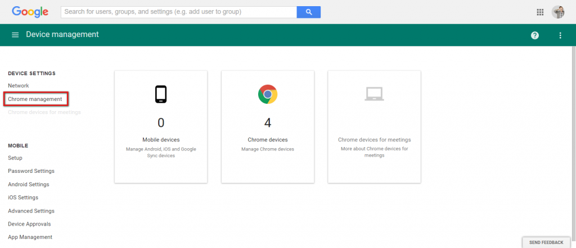Click the blue search magnifier button
Viewport: 576px width, 248px height.
point(309,12)
